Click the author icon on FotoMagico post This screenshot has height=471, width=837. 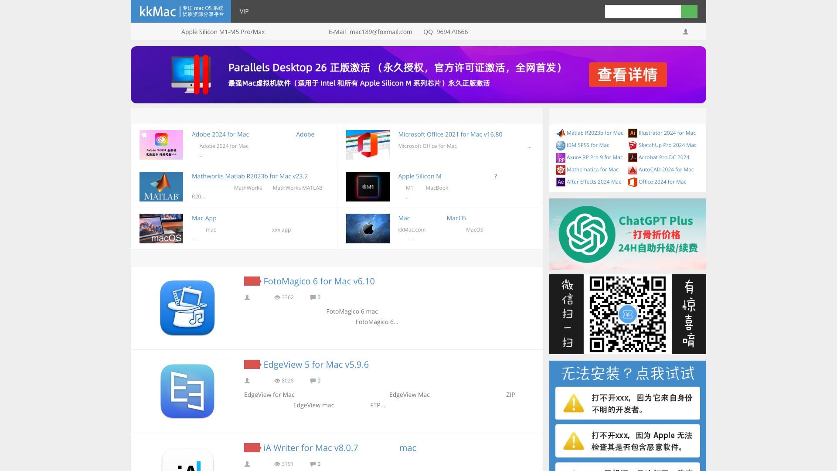247,297
